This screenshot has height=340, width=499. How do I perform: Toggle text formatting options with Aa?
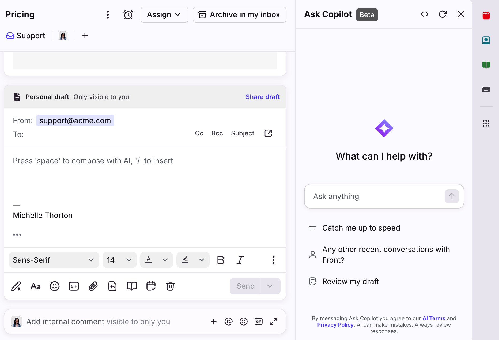(x=35, y=286)
